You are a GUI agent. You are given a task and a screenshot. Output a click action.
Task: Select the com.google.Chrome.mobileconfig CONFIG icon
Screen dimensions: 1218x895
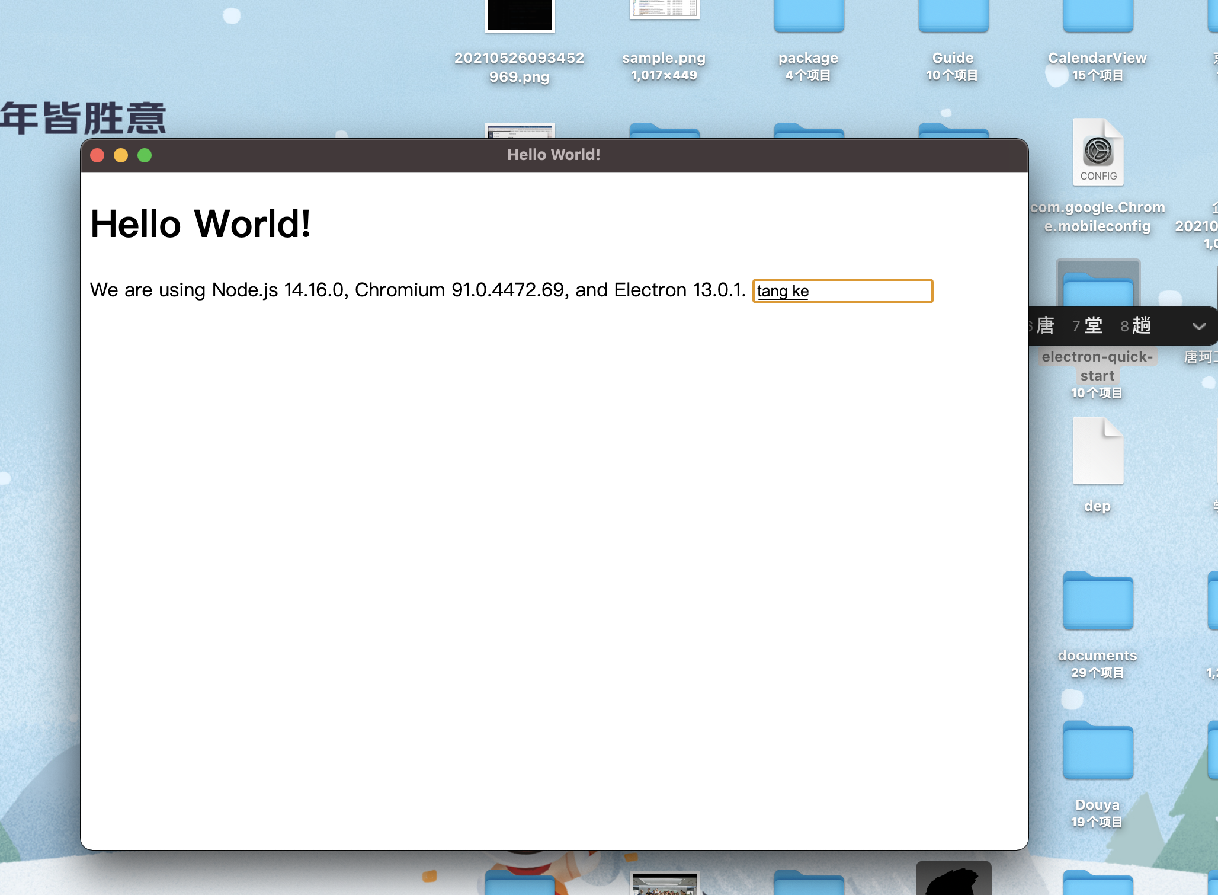[1098, 153]
